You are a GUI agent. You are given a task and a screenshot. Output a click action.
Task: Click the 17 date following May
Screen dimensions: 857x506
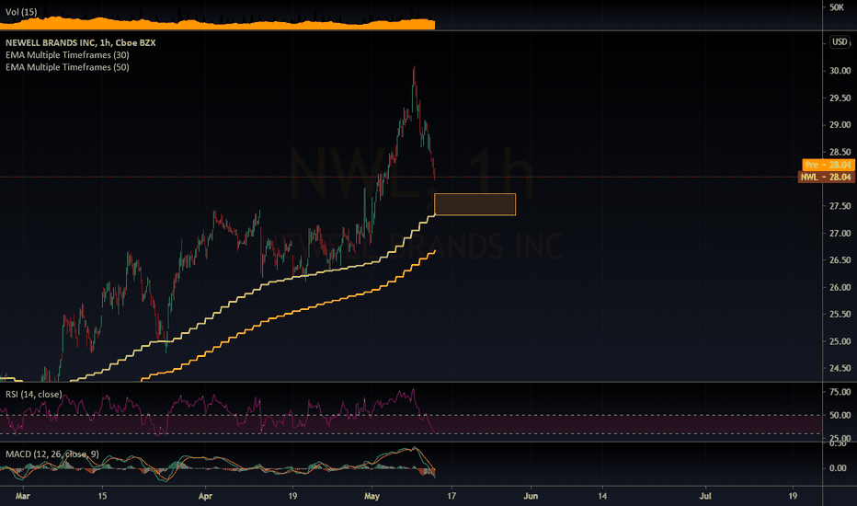tap(451, 496)
